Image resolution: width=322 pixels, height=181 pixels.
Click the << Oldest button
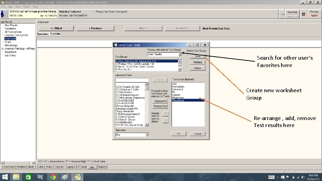click(x=56, y=28)
